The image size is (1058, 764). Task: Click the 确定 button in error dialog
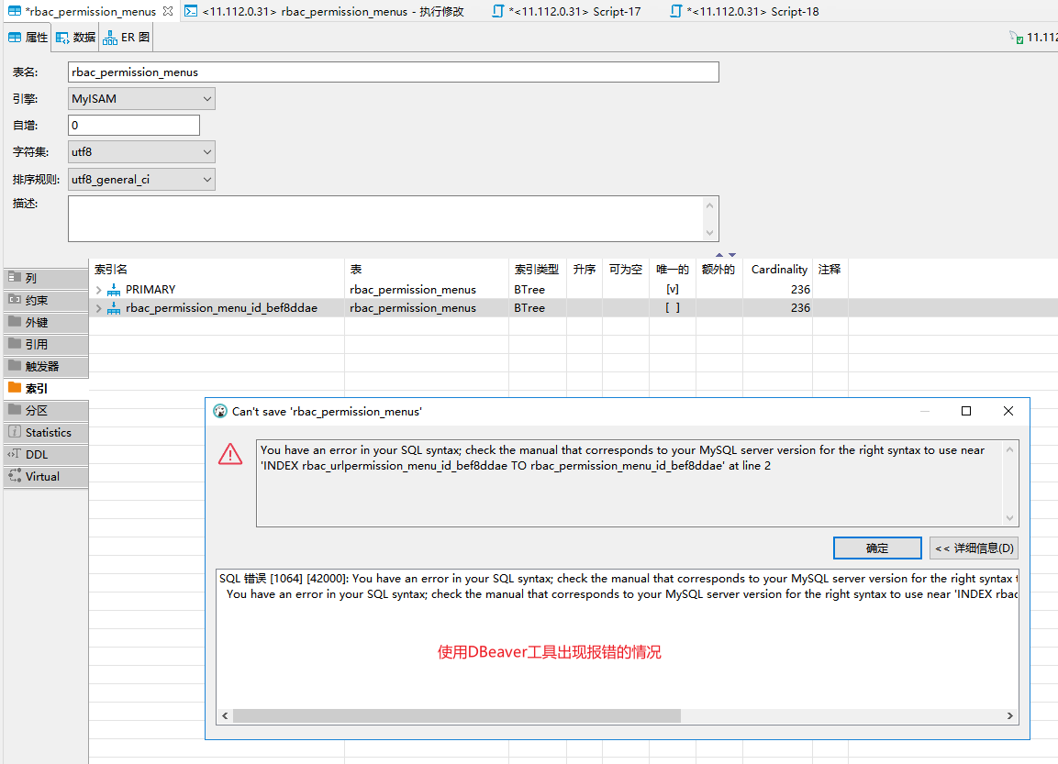pyautogui.click(x=876, y=548)
